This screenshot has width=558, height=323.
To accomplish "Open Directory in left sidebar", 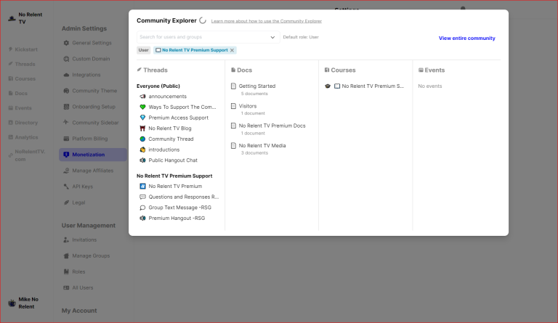I will (23, 123).
